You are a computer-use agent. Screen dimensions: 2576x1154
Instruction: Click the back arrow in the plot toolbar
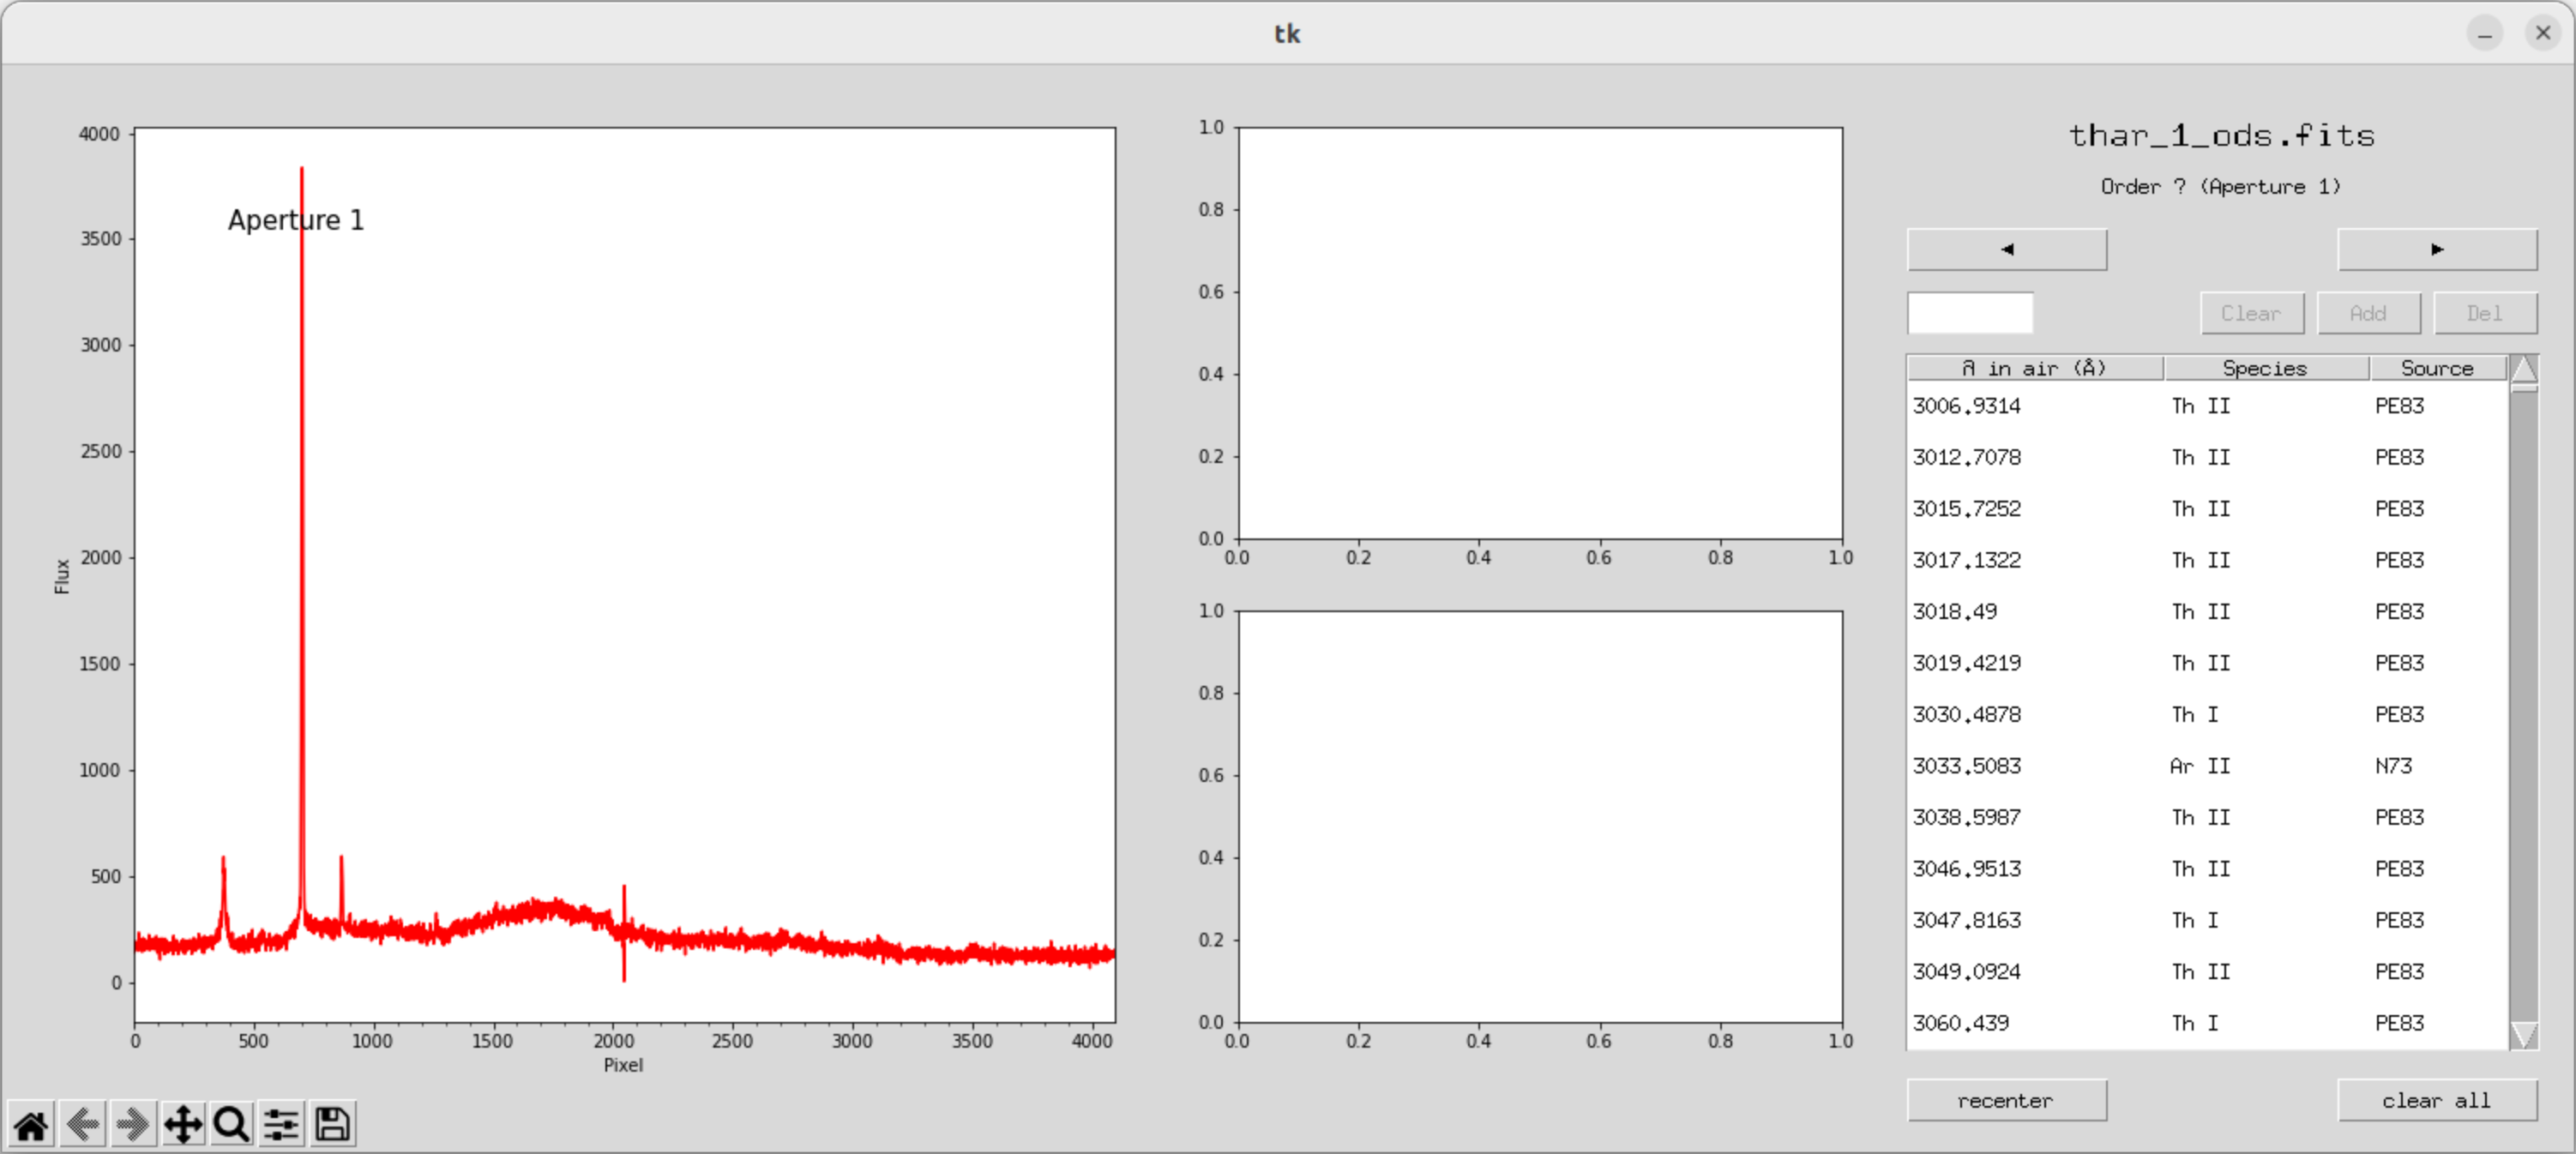(82, 1124)
